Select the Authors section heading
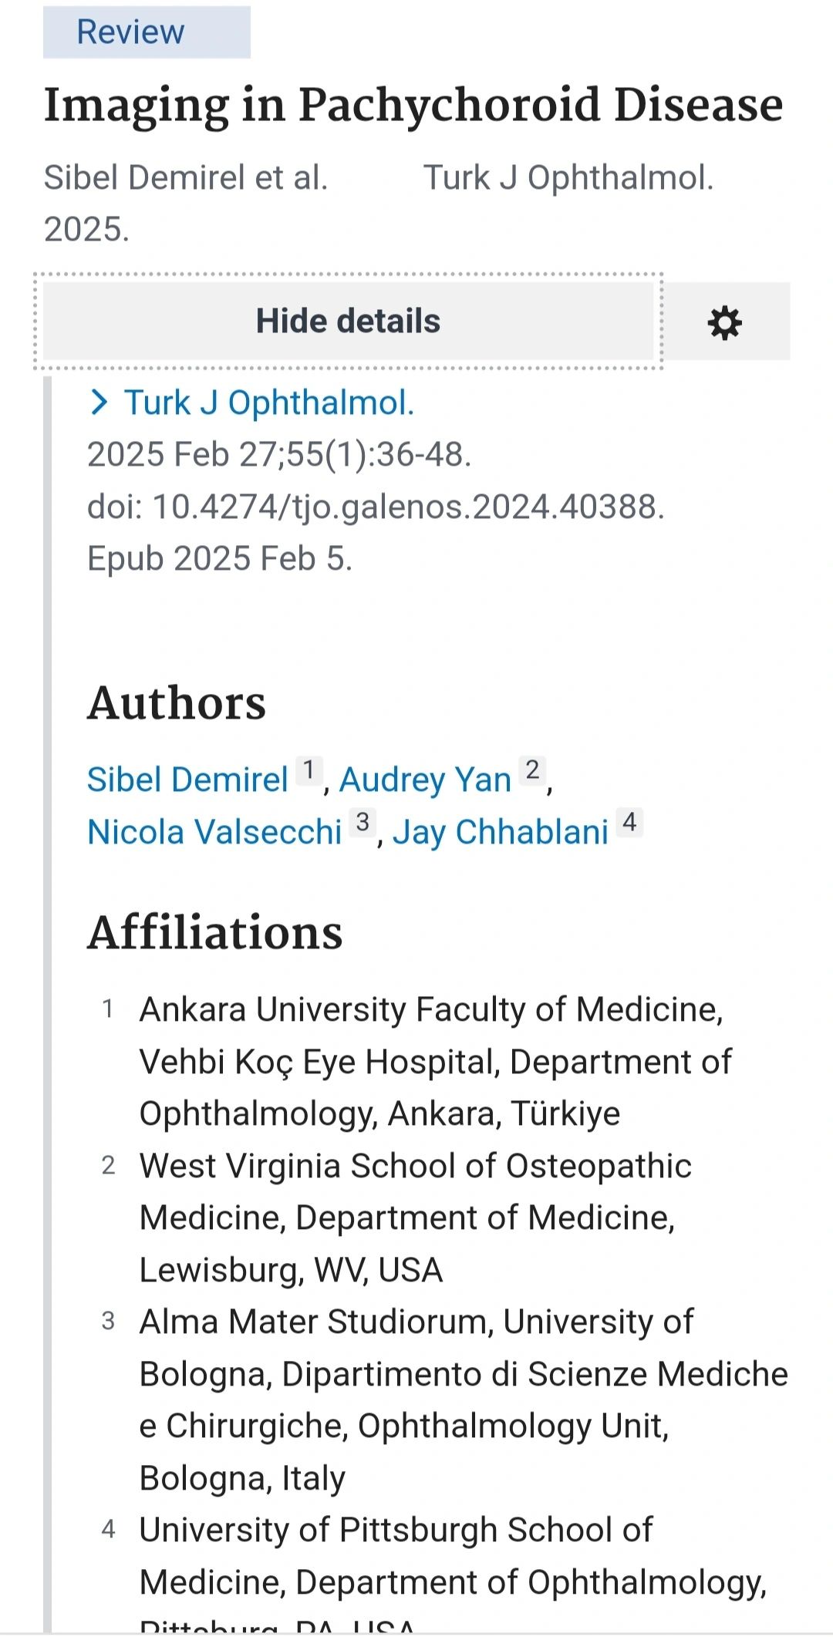This screenshot has width=833, height=1637. [177, 702]
